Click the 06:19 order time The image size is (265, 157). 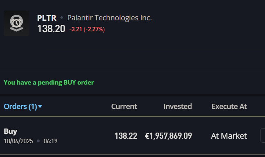coord(50,141)
